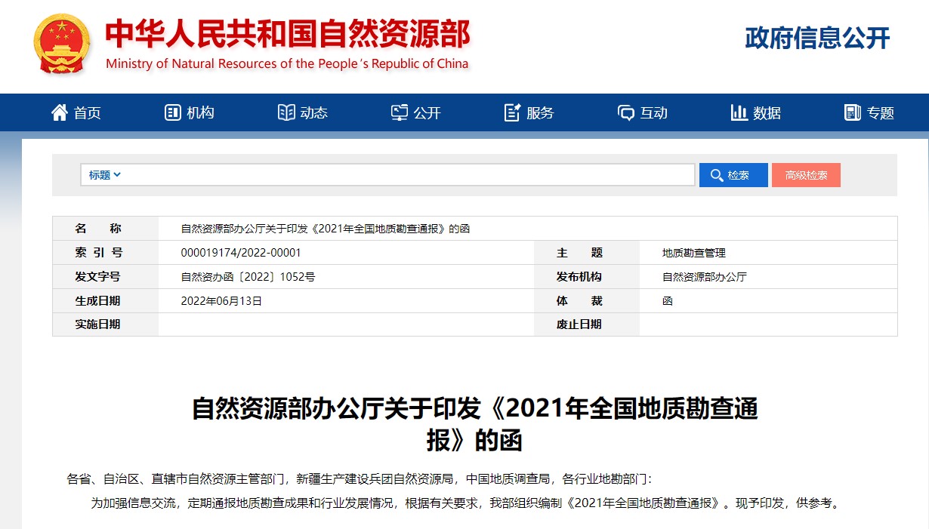Click the 政府信息公开 header link

tap(817, 38)
